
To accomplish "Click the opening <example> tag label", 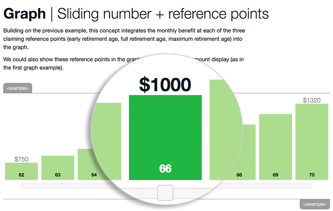I will coord(18,88).
